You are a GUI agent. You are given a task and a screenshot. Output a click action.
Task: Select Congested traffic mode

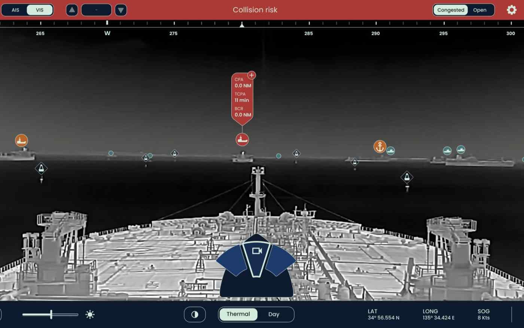[451, 10]
